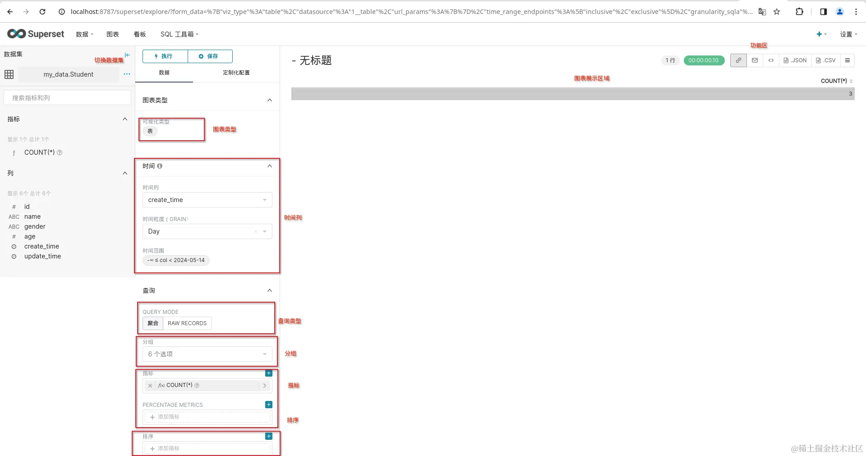866x456 pixels.
Task: Click the update_time column in dataset list
Action: coord(42,256)
